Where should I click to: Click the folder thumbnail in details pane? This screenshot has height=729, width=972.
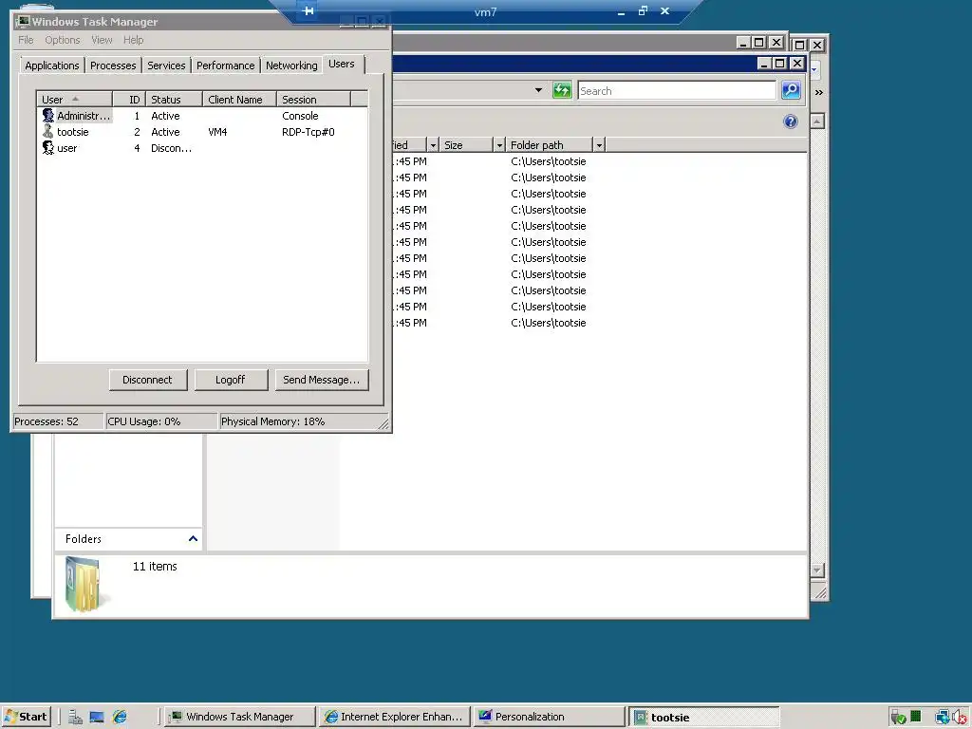tap(85, 584)
